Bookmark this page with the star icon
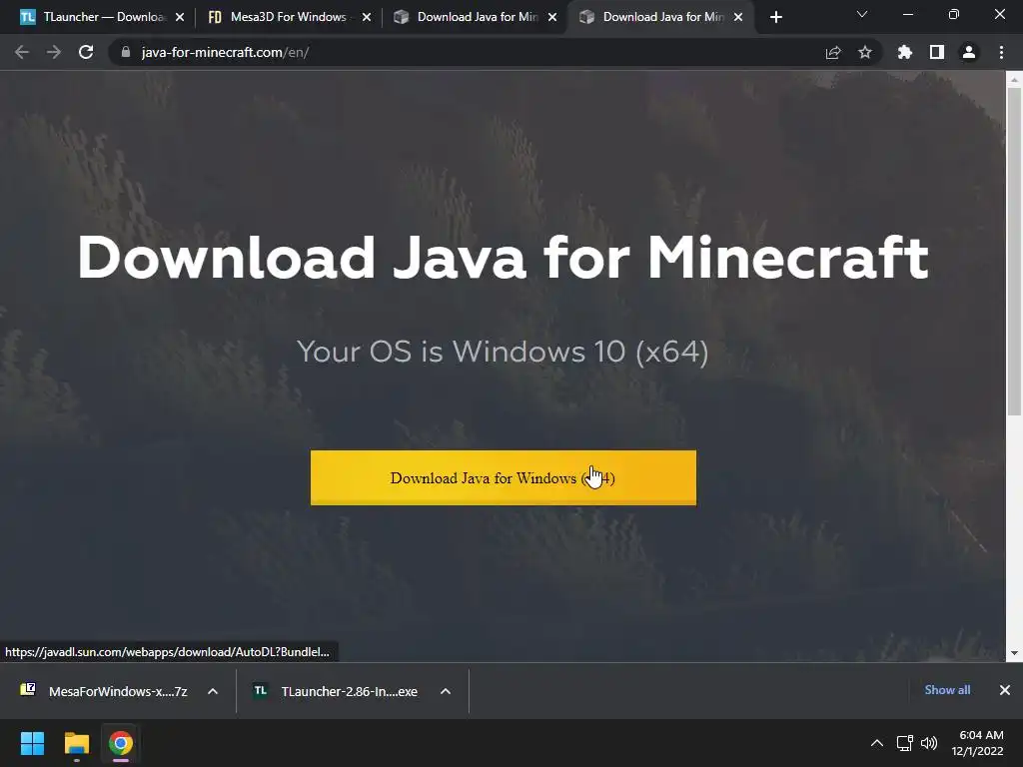This screenshot has height=767, width=1023. click(865, 52)
